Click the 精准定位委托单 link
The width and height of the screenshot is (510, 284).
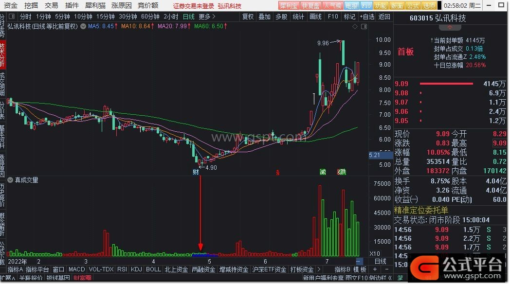click(x=421, y=210)
